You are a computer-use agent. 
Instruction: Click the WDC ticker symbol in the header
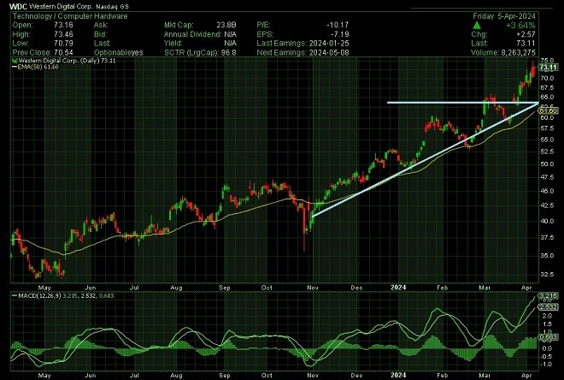18,7
